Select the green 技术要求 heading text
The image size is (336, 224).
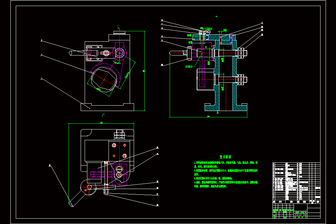pos(225,157)
